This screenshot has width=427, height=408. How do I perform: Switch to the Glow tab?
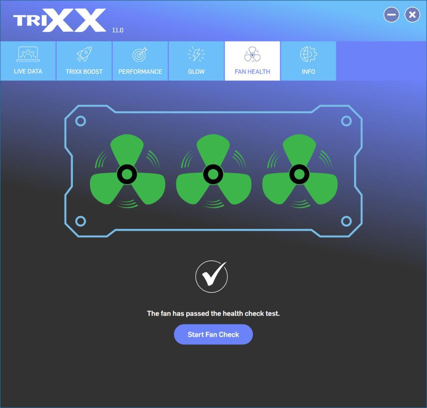[196, 61]
